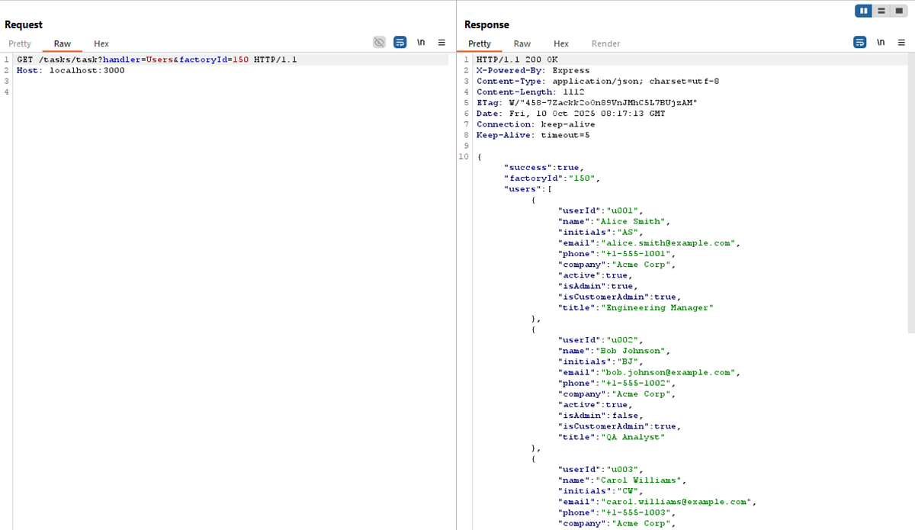Click the Connection: keep-alive header
The image size is (915, 530).
(x=536, y=124)
